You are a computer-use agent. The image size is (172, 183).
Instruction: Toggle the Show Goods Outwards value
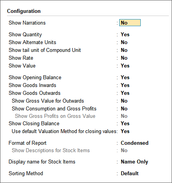(x=125, y=93)
